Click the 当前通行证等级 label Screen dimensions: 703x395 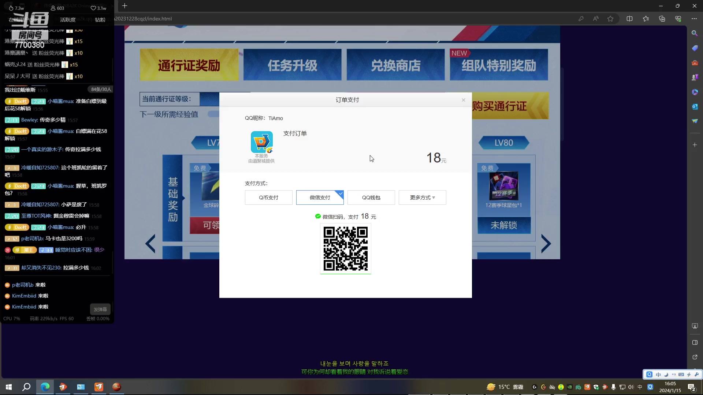click(x=167, y=99)
